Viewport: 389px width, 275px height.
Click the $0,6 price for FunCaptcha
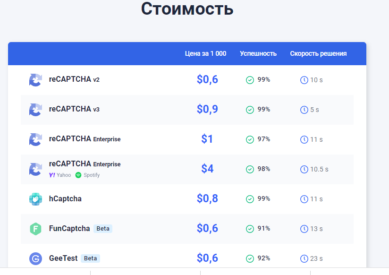pos(207,229)
